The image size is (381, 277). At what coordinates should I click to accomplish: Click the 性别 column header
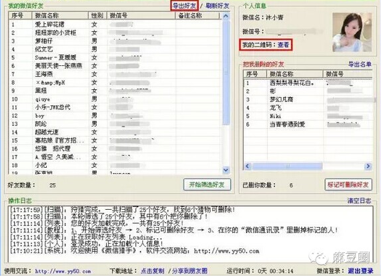coord(97,15)
